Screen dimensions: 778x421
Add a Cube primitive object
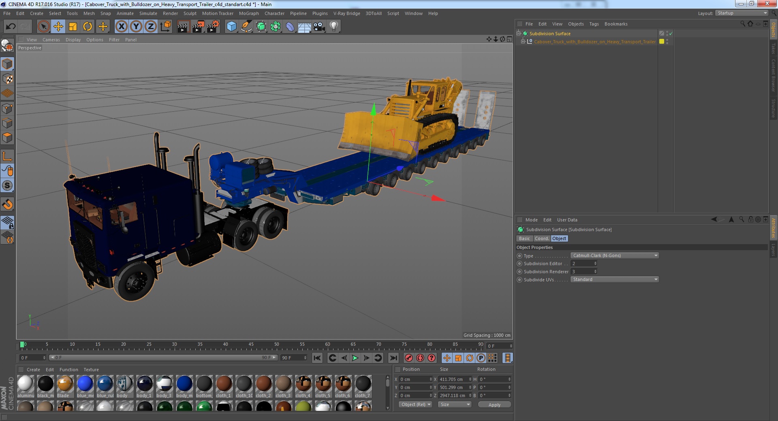click(231, 27)
